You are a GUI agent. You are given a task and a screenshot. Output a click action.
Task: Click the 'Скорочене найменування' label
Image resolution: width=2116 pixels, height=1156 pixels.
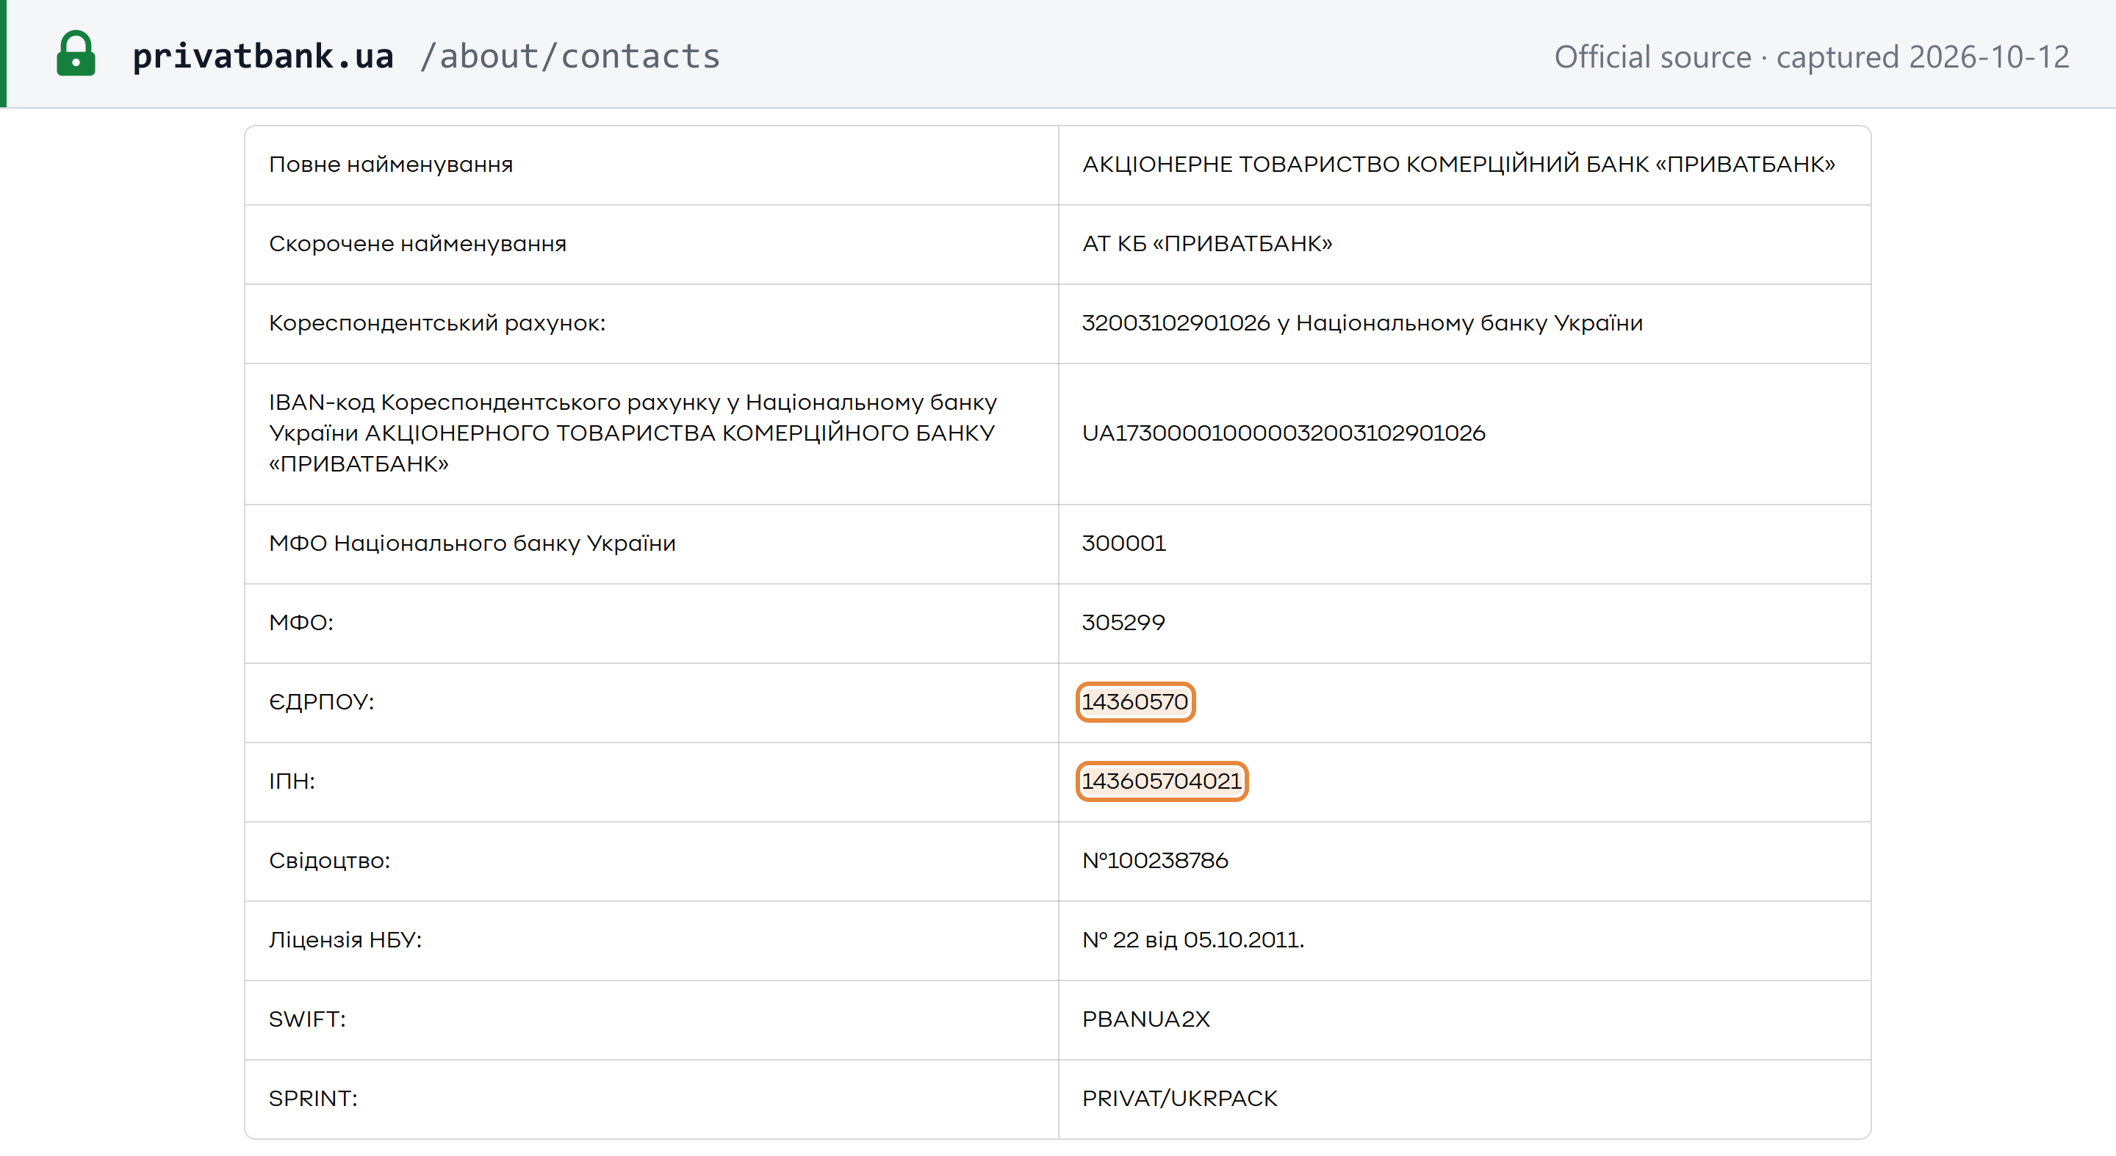pos(417,244)
